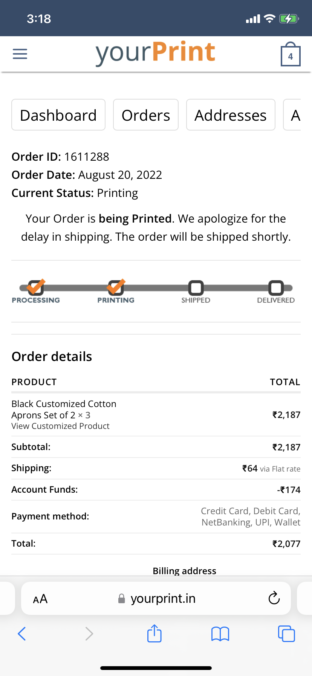Open Safari bookmarks book icon

pyautogui.click(x=220, y=634)
